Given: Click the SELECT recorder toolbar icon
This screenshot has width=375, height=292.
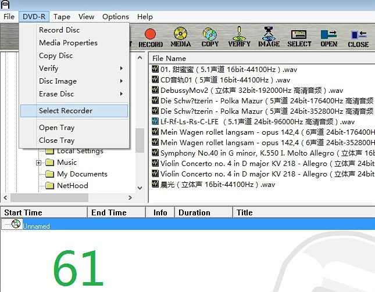Looking at the screenshot, I should tap(299, 37).
